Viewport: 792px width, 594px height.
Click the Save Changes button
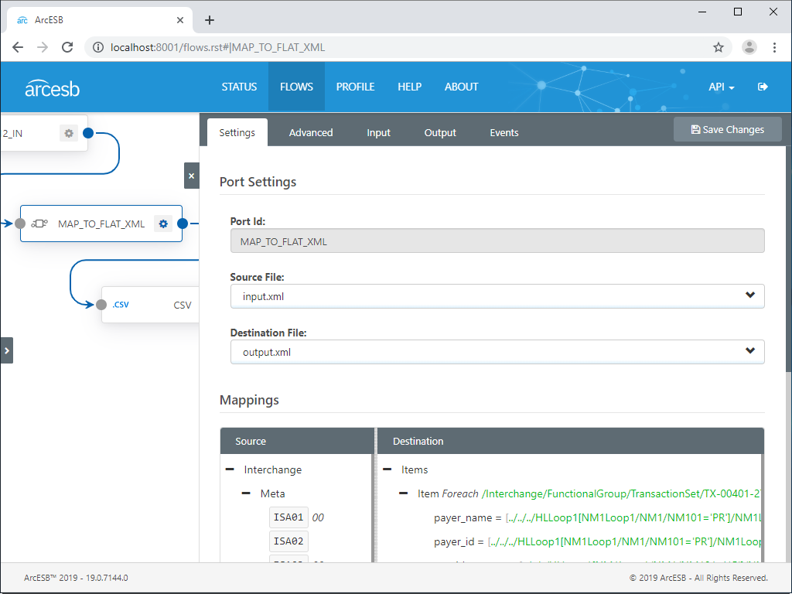(727, 129)
